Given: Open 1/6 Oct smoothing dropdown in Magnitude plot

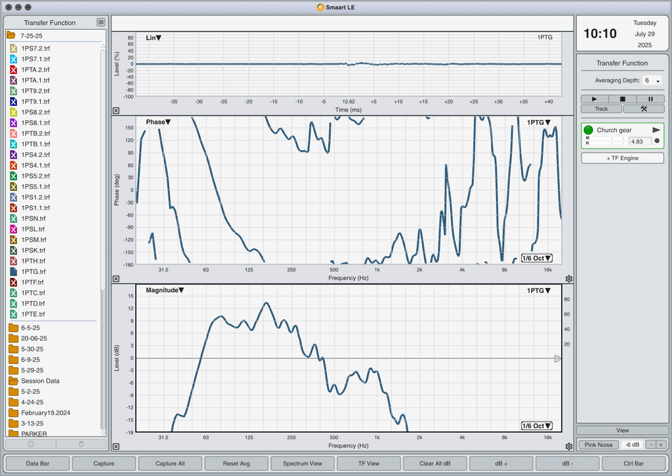Looking at the screenshot, I should coord(537,426).
